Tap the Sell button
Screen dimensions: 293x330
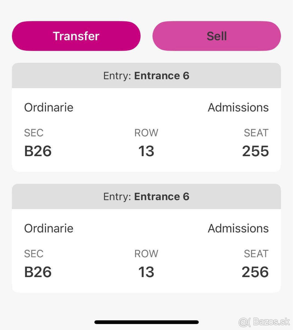tap(217, 36)
